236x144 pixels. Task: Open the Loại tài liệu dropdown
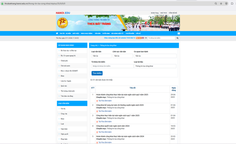point(155,66)
